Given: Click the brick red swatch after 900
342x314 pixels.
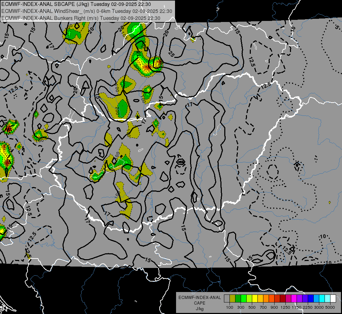Looking at the screenshot, I should click(277, 299).
